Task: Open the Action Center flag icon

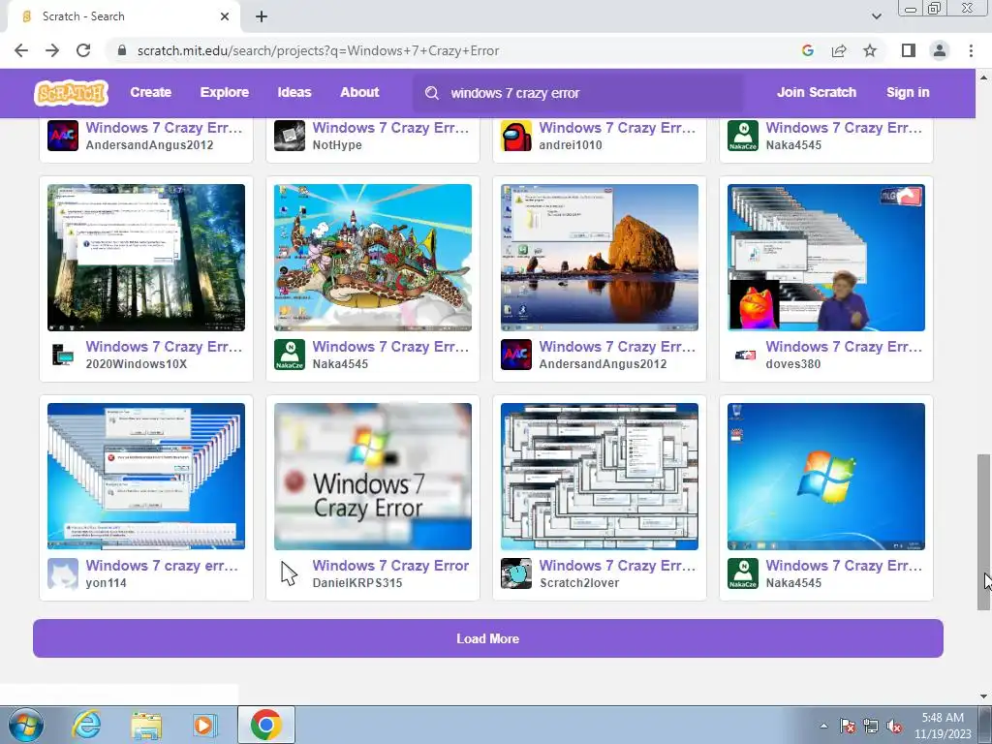Action: click(x=848, y=726)
